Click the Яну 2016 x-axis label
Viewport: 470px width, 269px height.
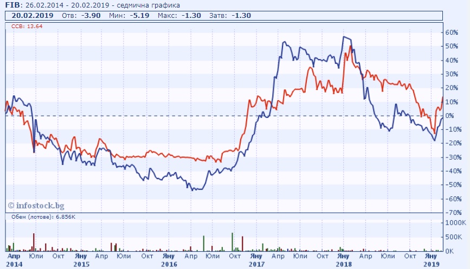(169, 260)
